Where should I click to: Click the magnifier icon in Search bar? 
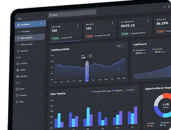51,15
